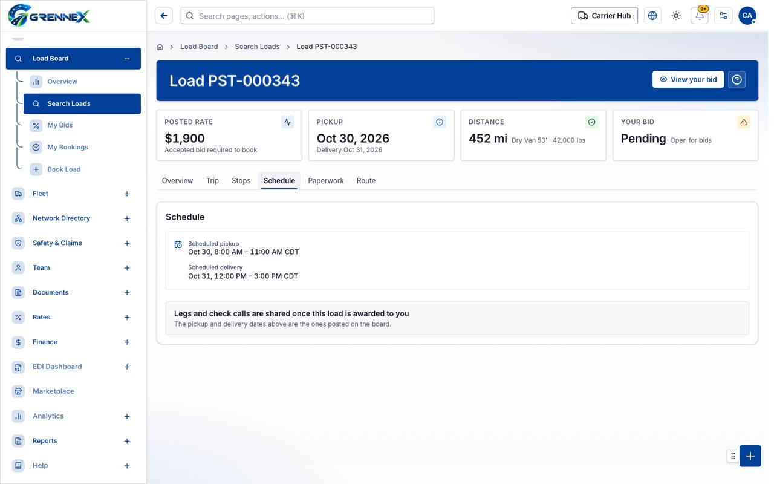Click the info icon on Pickup card
The height and width of the screenshot is (484, 774).
click(x=440, y=122)
